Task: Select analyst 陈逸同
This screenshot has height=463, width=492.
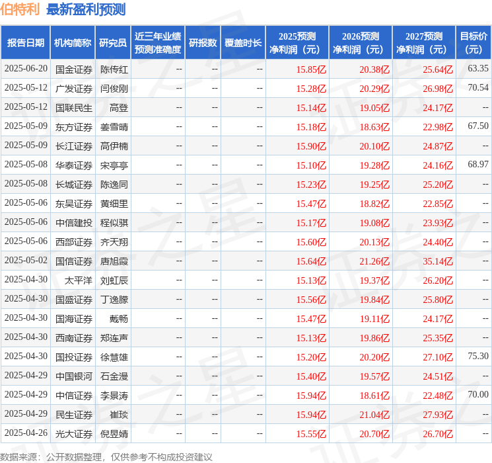Action: 114,185
